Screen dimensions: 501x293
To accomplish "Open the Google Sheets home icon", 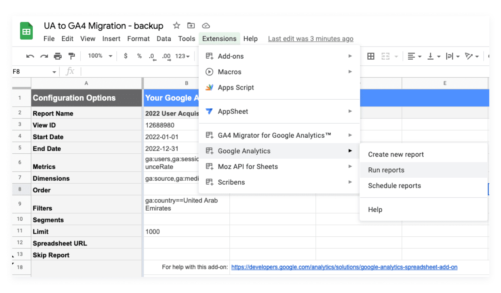I will pos(26,31).
